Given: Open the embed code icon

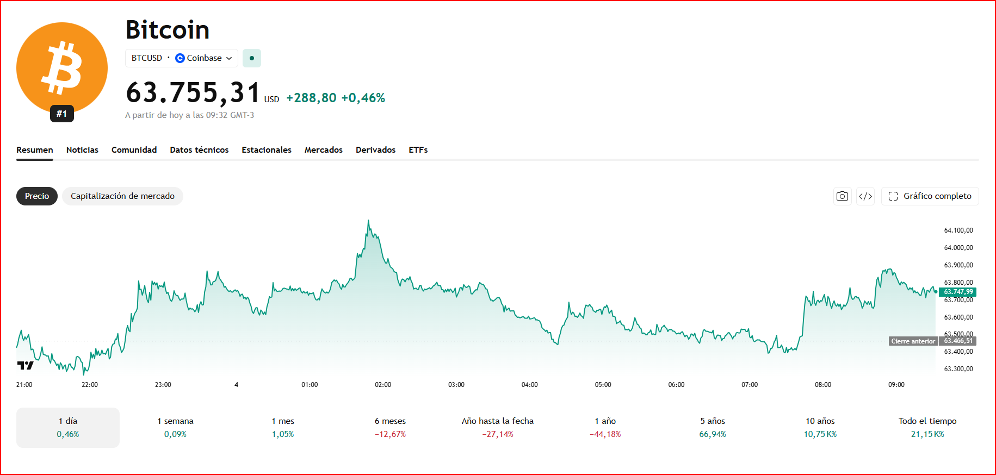Looking at the screenshot, I should 865,196.
